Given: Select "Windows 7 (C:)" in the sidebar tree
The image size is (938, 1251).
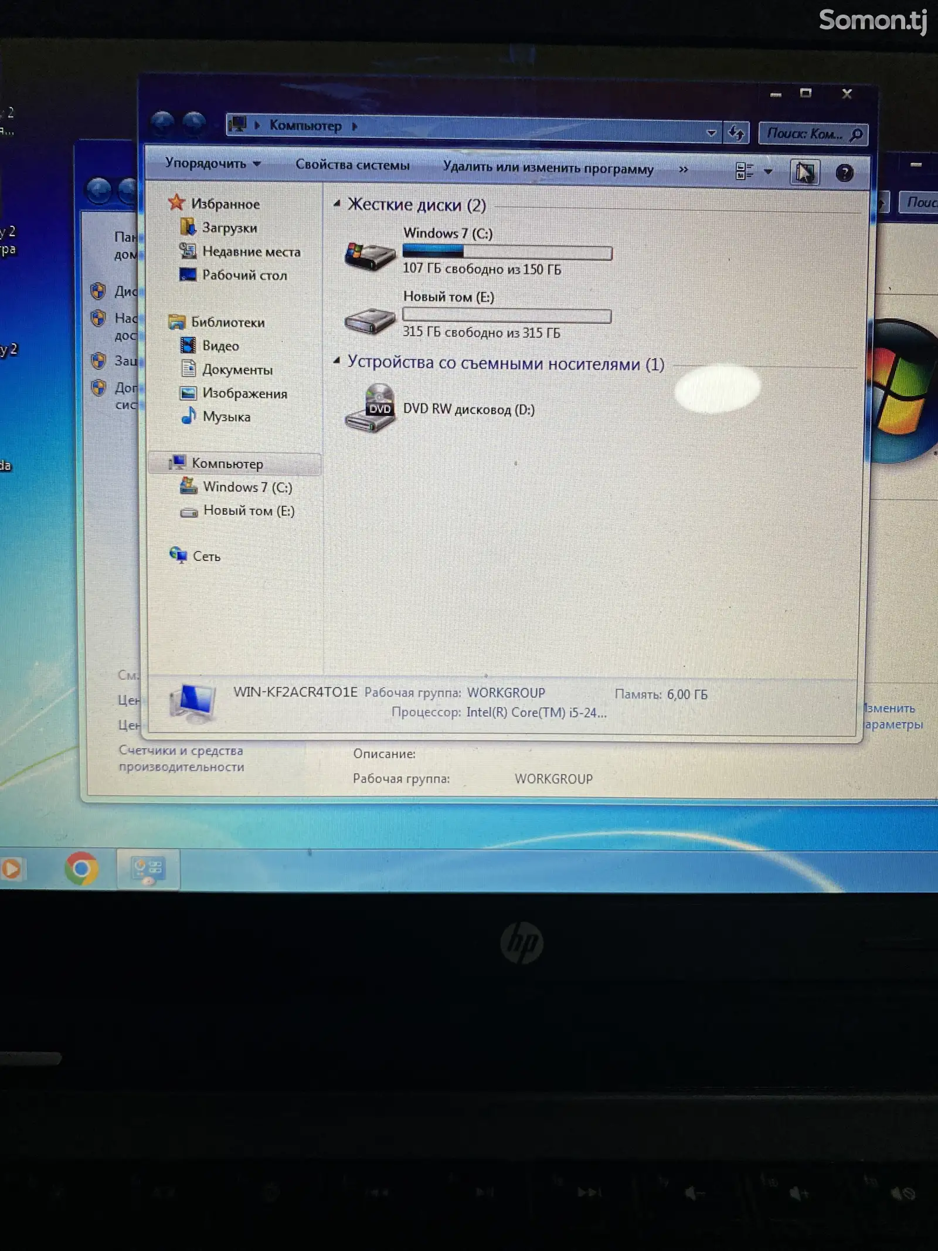Looking at the screenshot, I should tap(247, 487).
